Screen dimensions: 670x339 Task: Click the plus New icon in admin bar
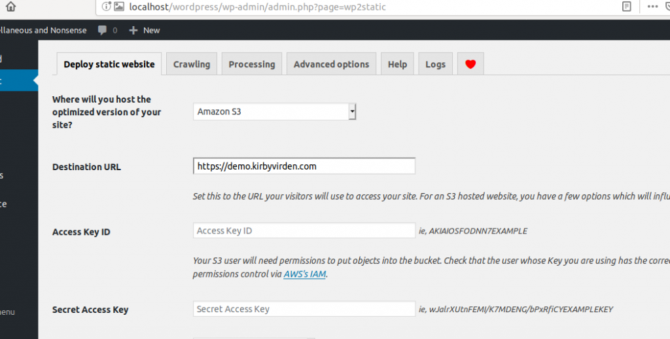(x=133, y=30)
